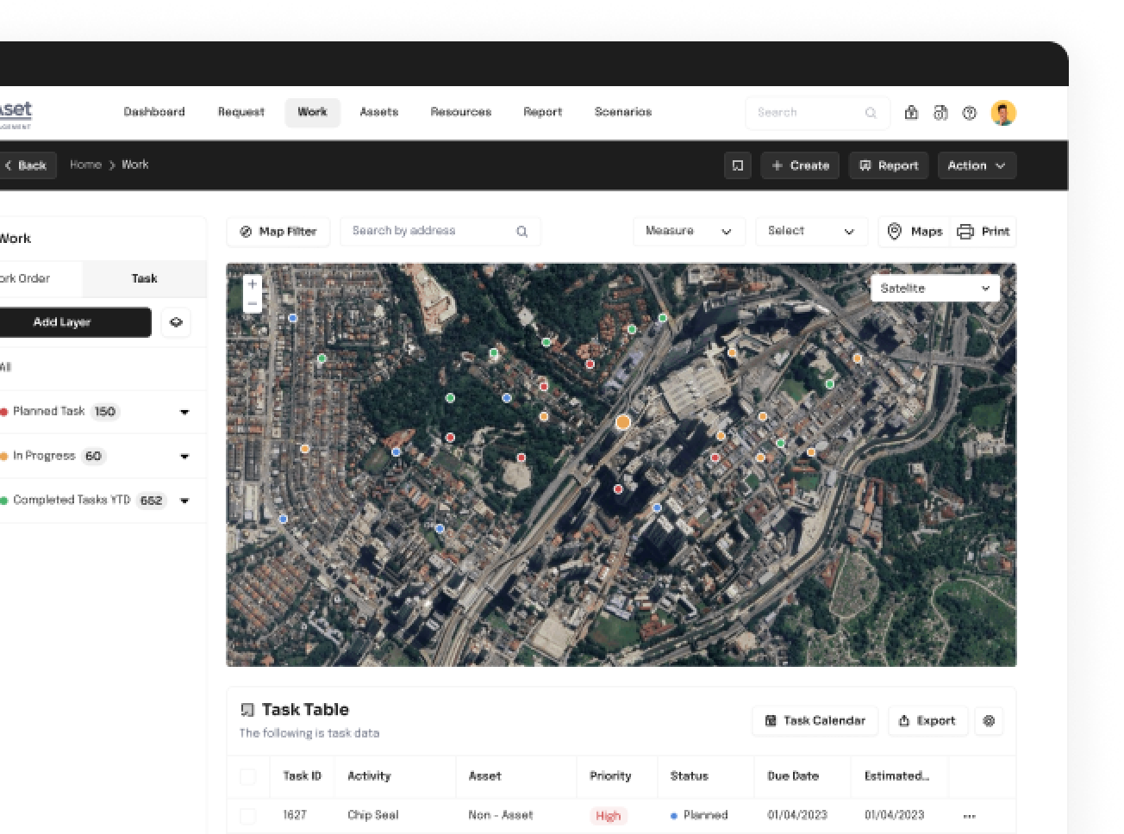Click the binoculars icon beside help icon
This screenshot has height=834, width=1124.
tap(940, 113)
